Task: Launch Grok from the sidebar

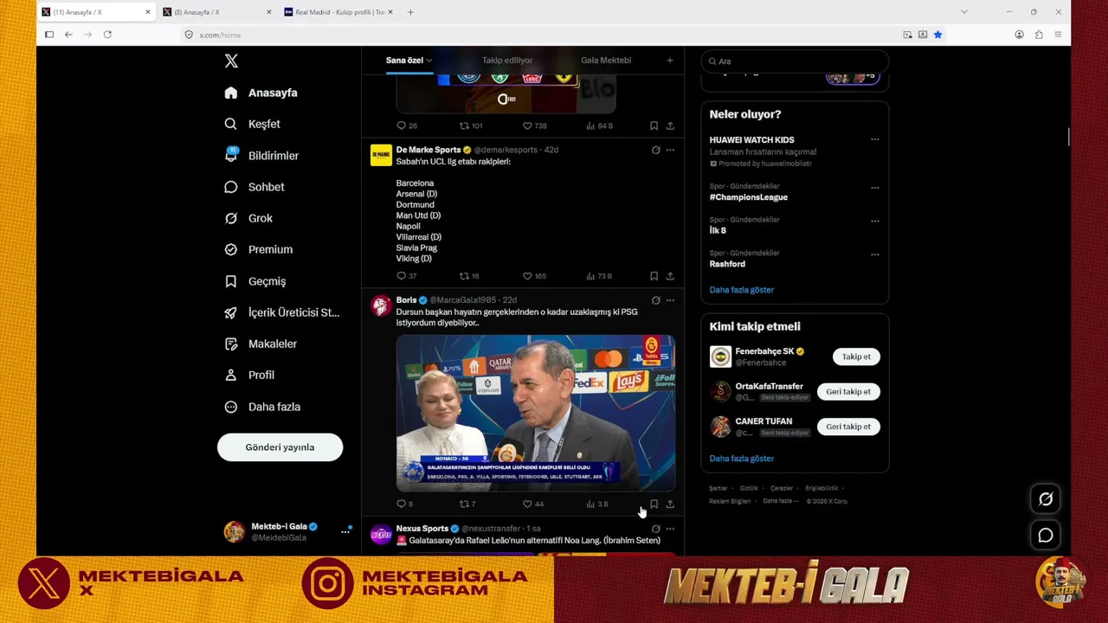Action: coord(248,218)
